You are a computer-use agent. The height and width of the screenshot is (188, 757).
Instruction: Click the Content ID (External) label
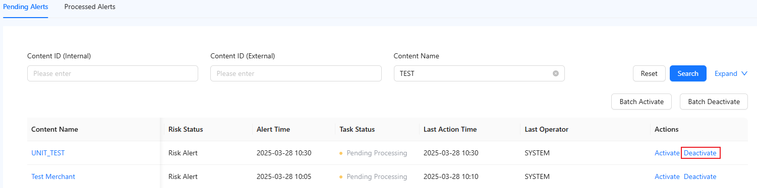(243, 56)
